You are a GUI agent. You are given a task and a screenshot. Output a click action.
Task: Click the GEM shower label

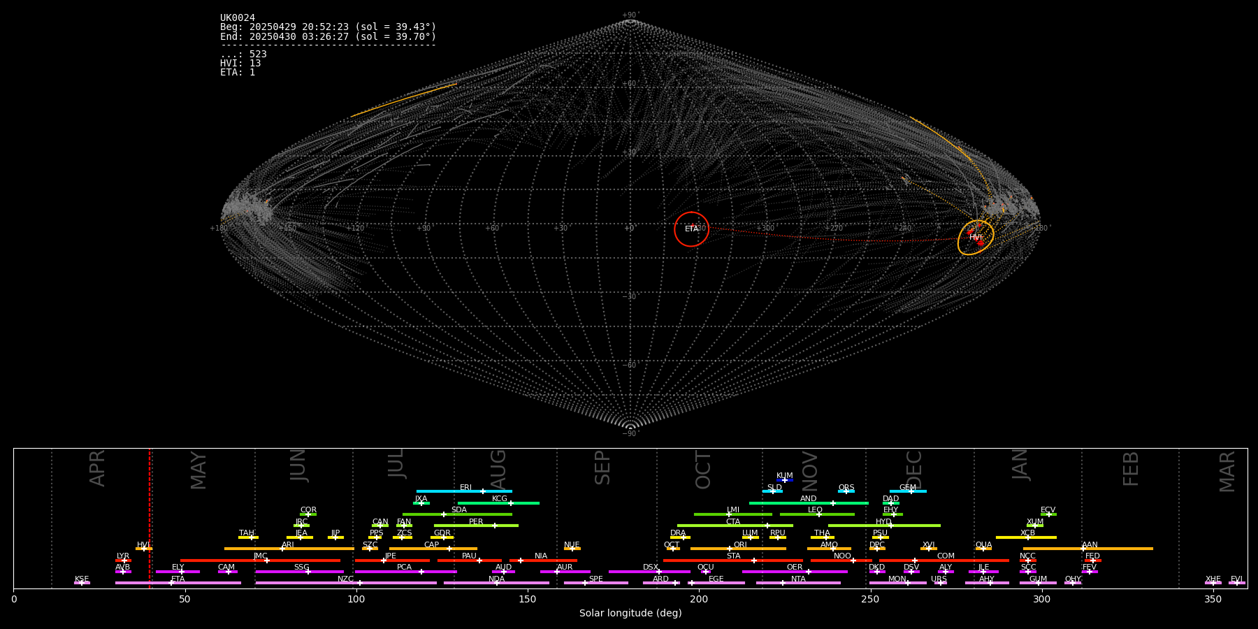pyautogui.click(x=907, y=488)
